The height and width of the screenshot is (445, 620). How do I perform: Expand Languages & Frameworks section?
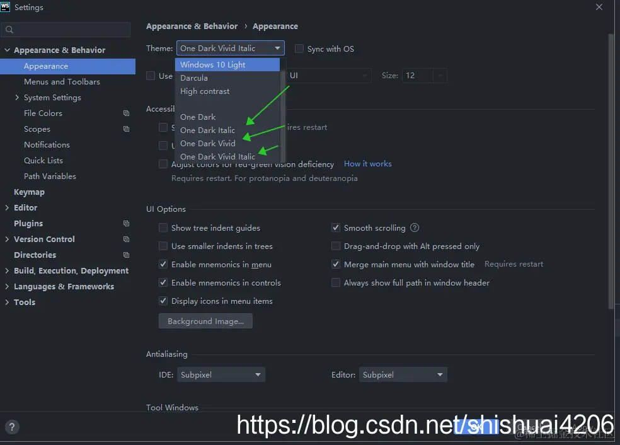7,286
